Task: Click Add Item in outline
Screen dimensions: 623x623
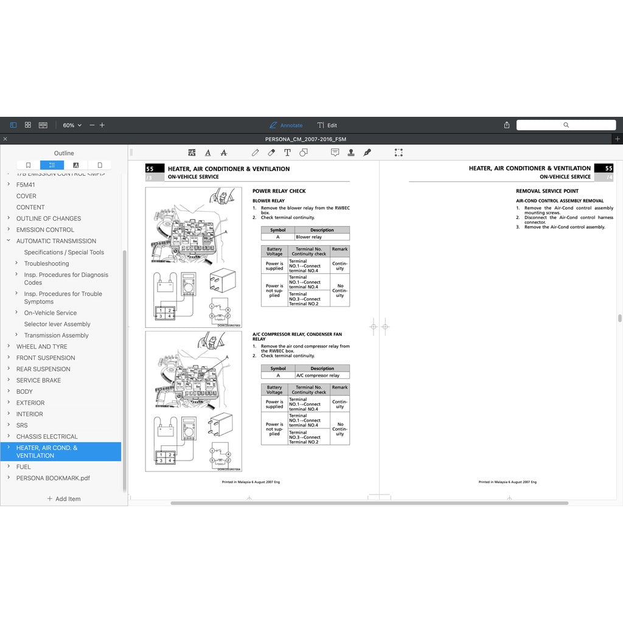Action: (x=64, y=499)
